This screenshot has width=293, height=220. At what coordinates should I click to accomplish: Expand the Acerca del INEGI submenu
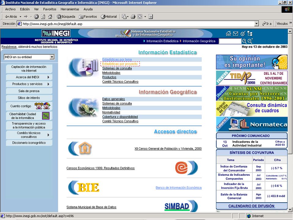coord(49,77)
